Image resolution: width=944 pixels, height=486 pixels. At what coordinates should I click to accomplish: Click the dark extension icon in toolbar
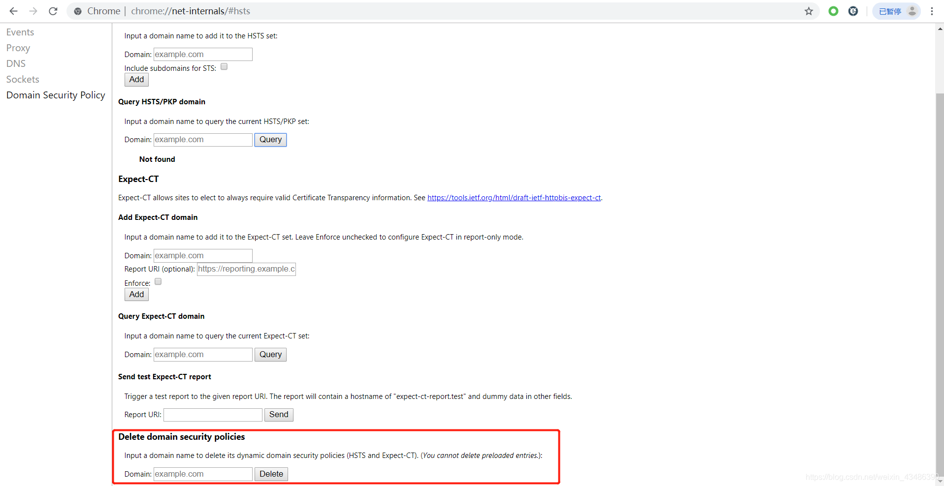click(853, 11)
